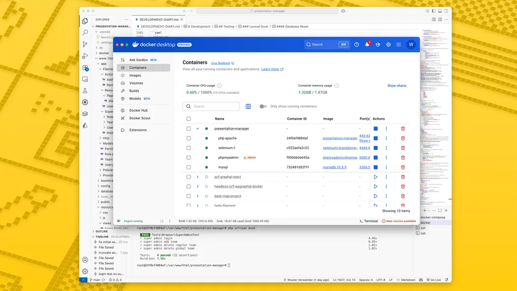
Task: Click the manage columns icon
Action: [248, 106]
